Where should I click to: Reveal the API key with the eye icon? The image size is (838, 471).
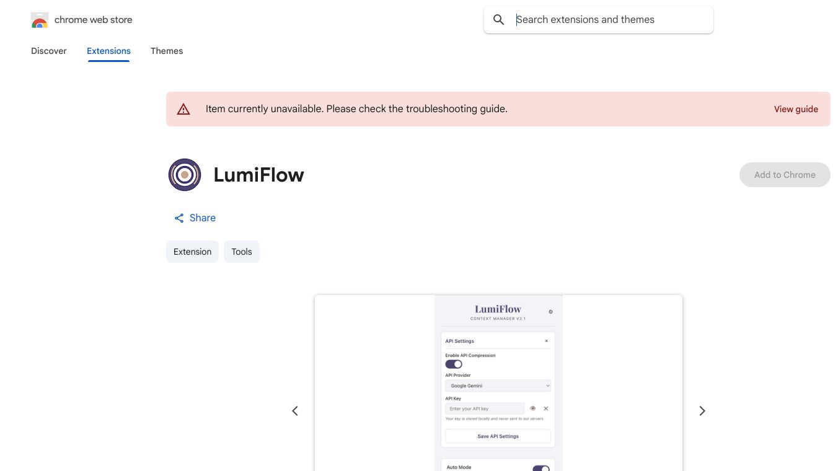[x=532, y=408]
